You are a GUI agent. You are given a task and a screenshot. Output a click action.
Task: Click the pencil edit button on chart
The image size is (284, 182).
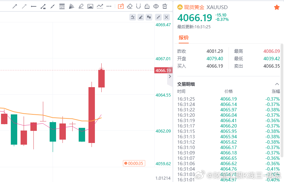pyautogui.click(x=141, y=17)
